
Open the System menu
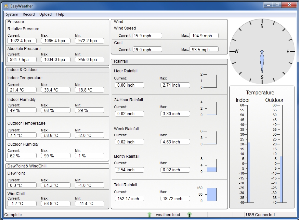coord(12,14)
